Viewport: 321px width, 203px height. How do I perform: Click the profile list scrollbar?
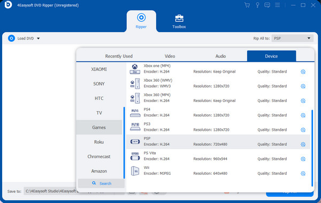[x=312, y=148]
